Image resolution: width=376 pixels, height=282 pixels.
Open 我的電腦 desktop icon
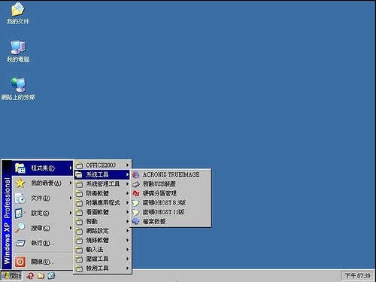(x=18, y=51)
